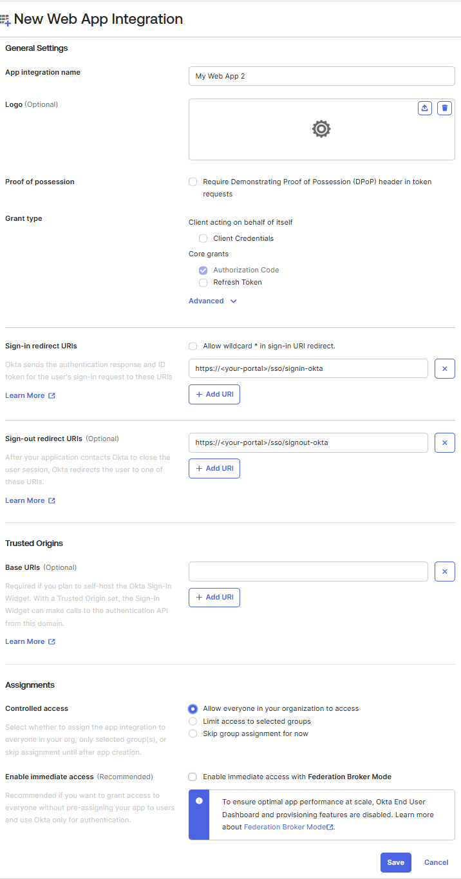The width and height of the screenshot is (461, 879).
Task: Click the info icon in Federation notice
Action: click(199, 801)
